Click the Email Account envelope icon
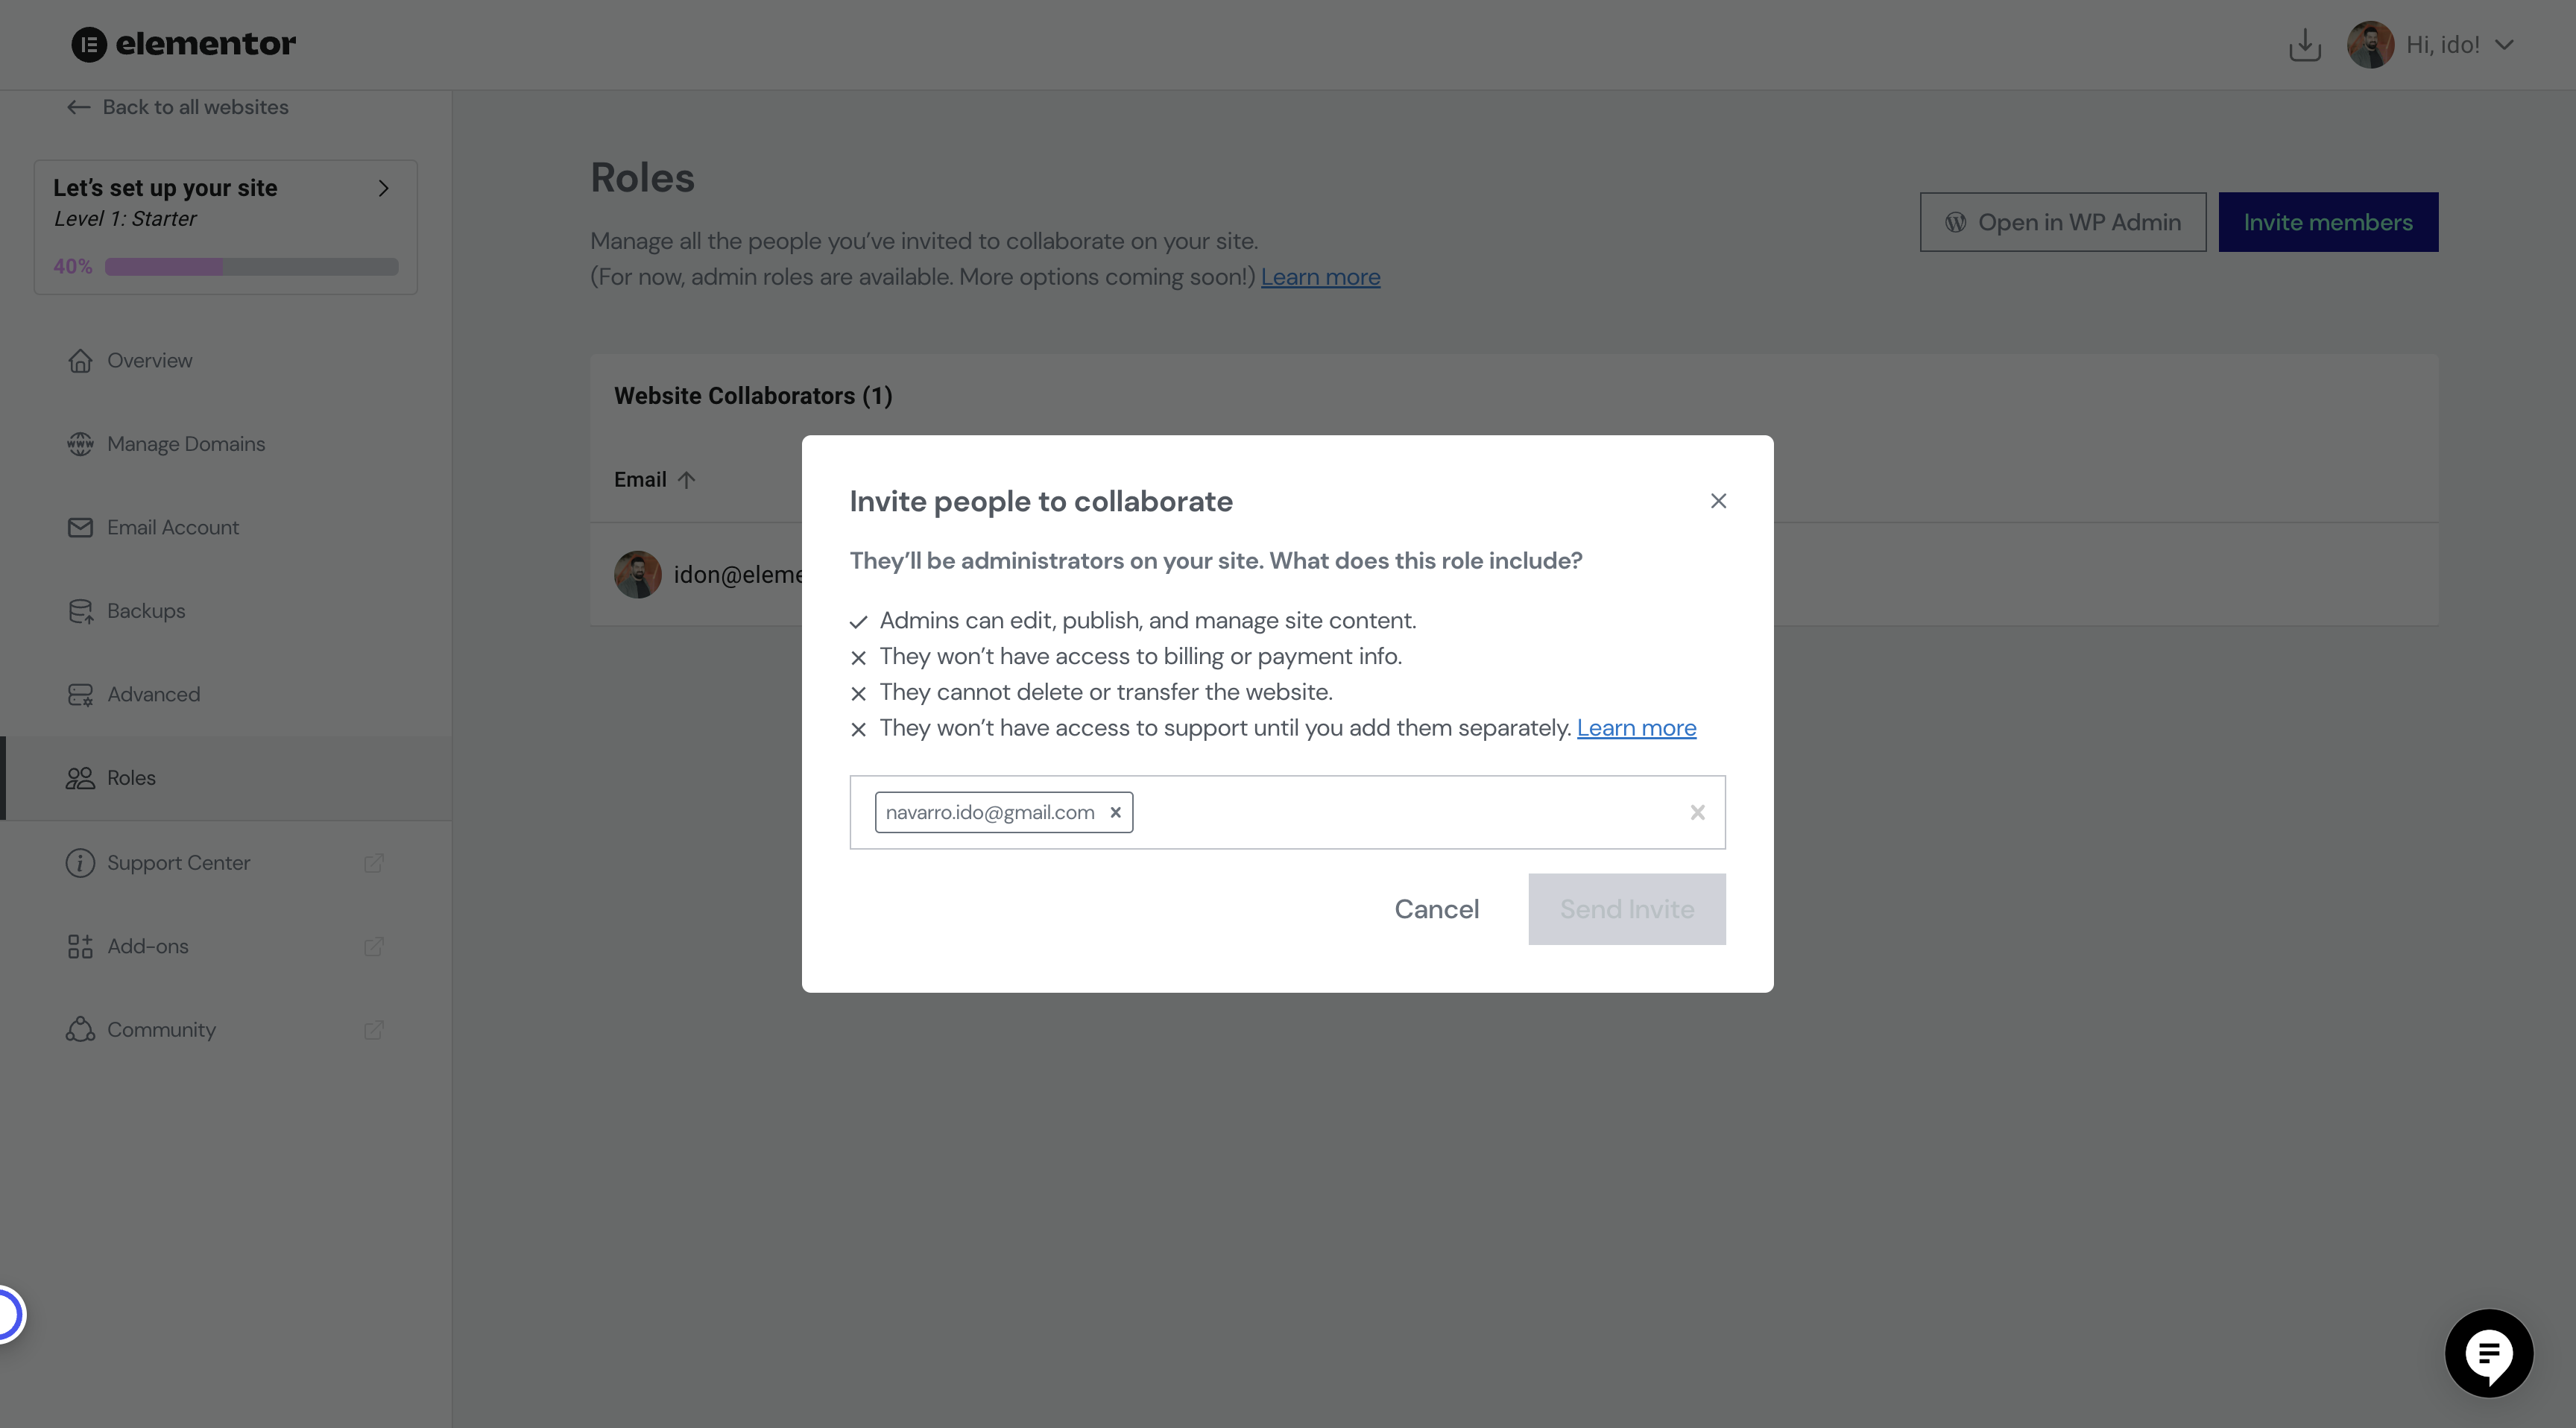Viewport: 2576px width, 1428px height. tap(80, 527)
